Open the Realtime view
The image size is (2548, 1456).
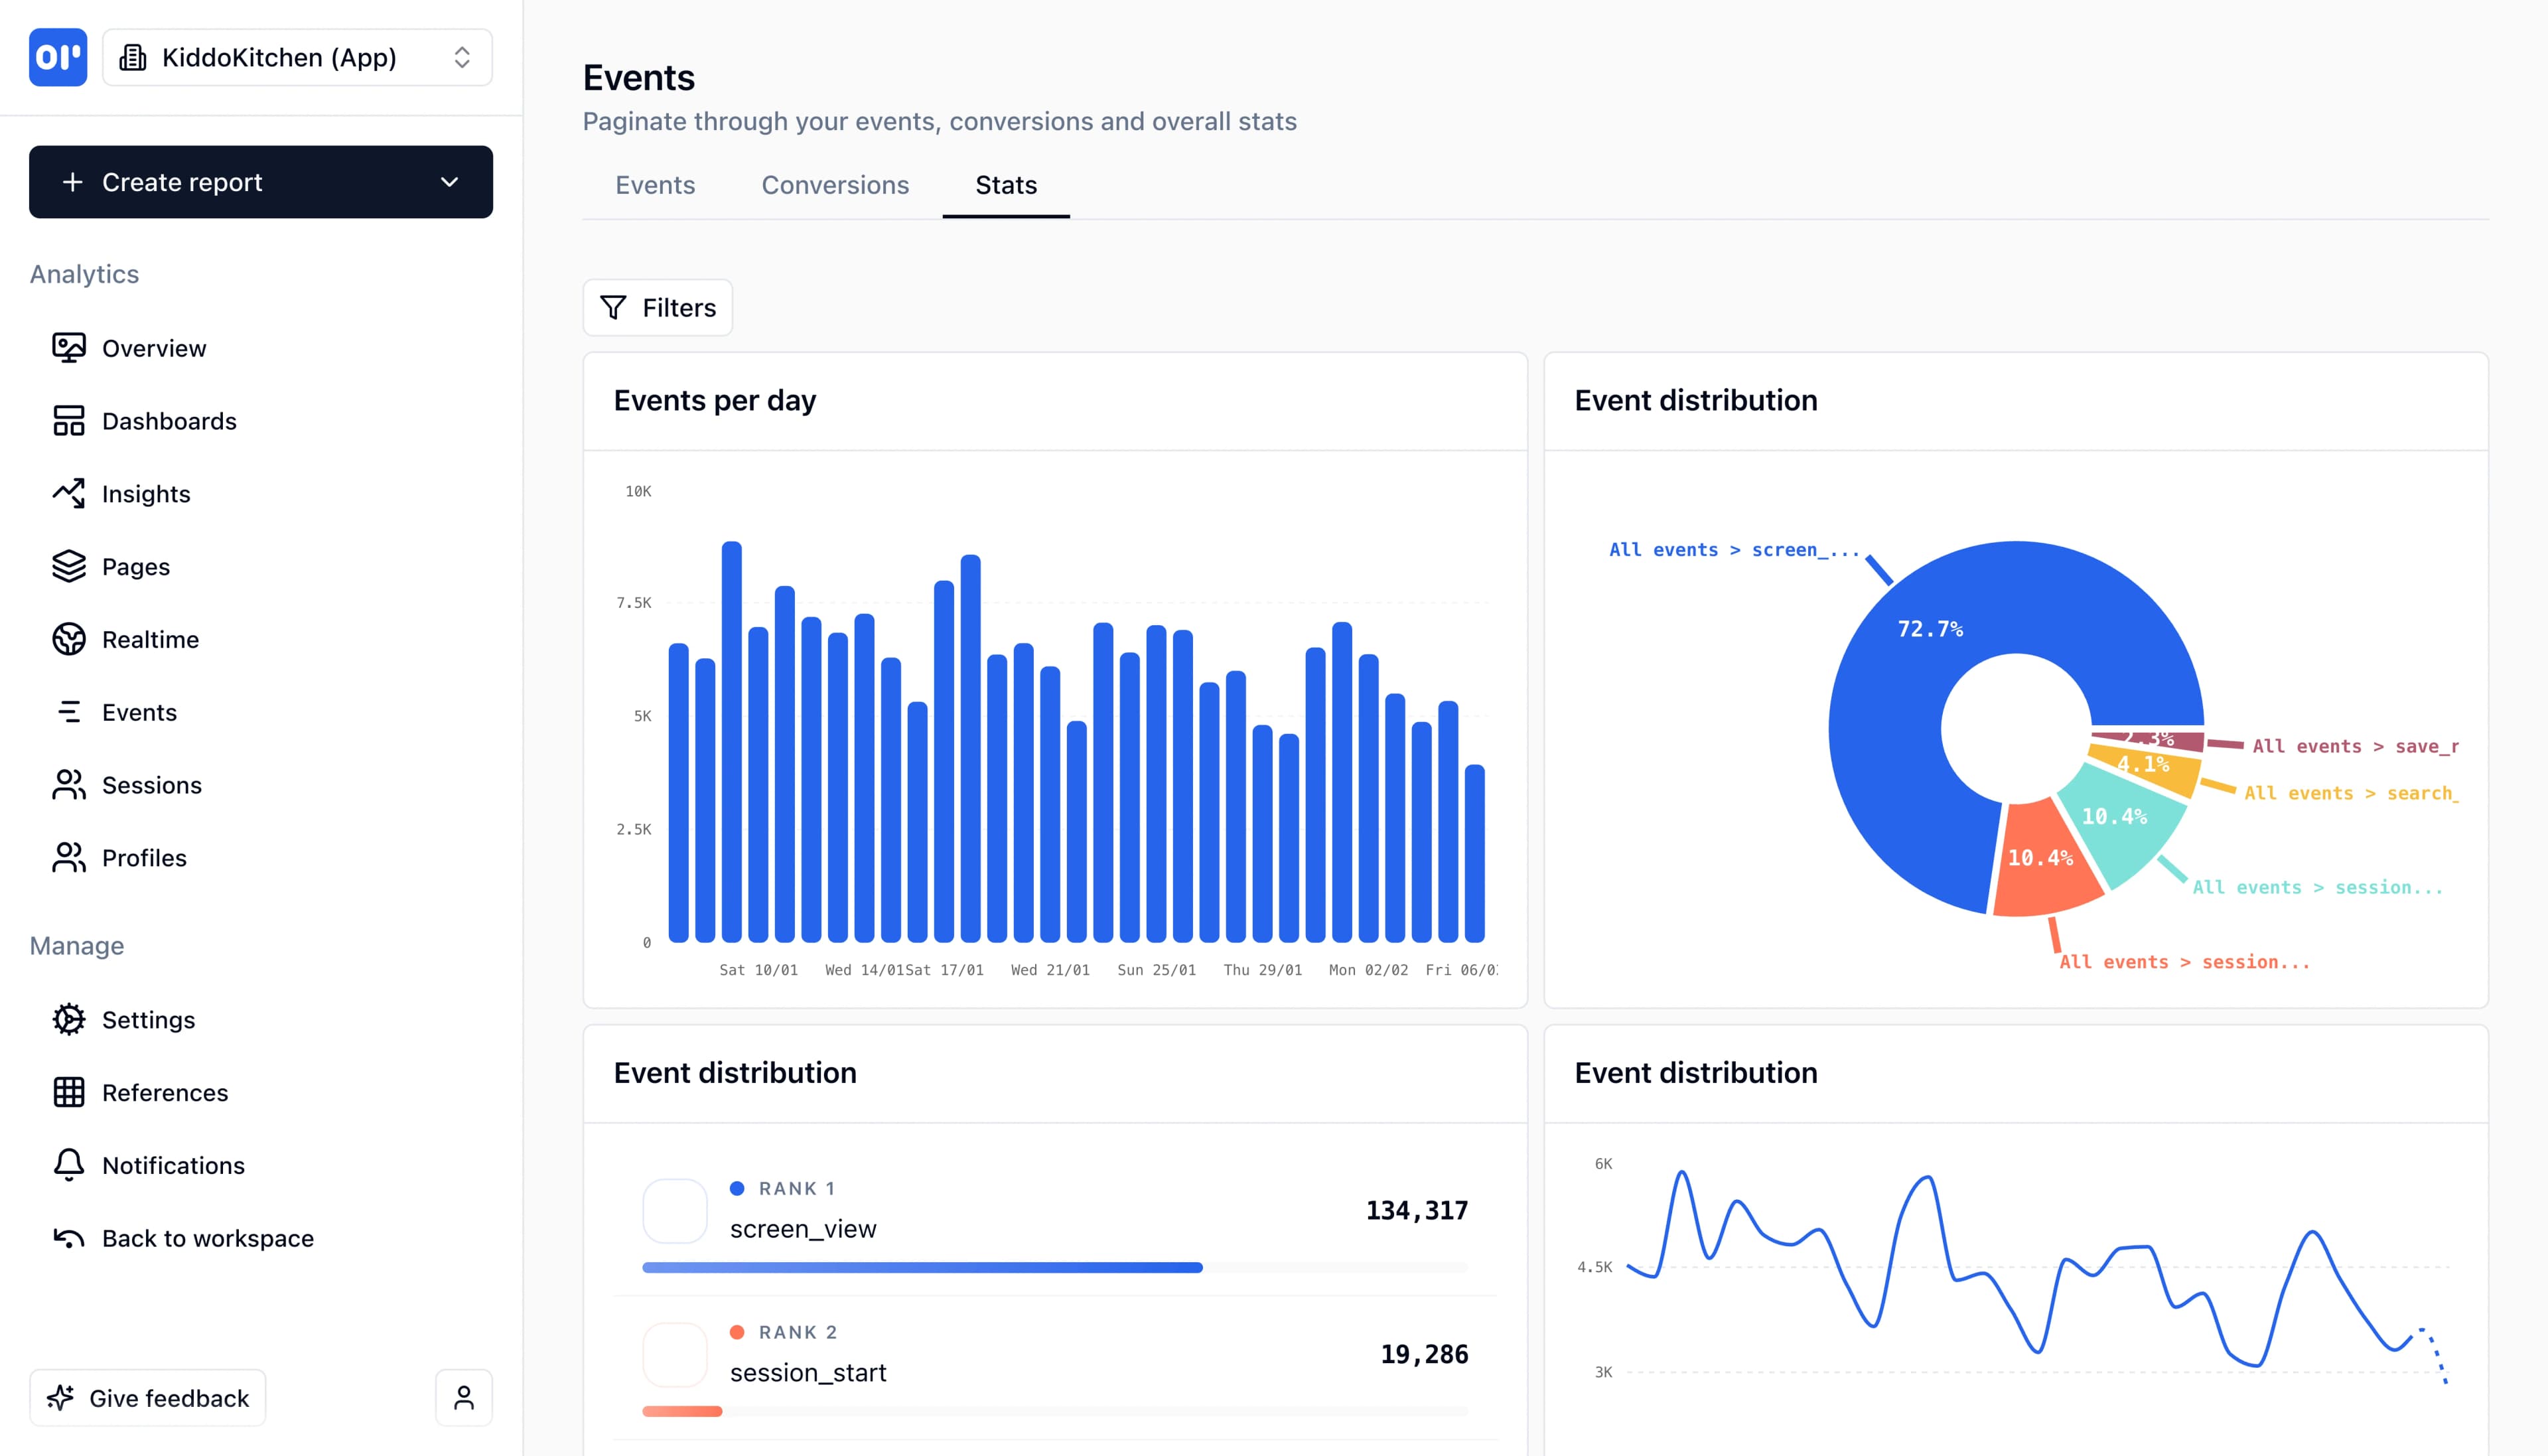(x=151, y=639)
